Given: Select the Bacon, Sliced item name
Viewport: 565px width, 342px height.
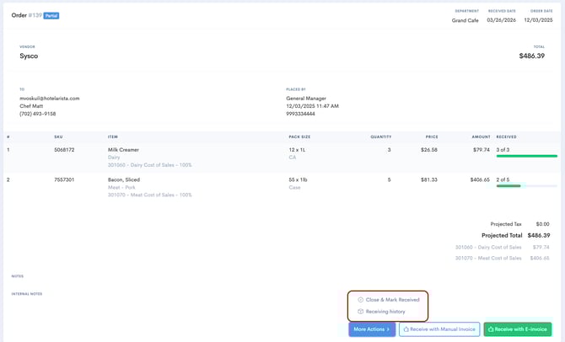Looking at the screenshot, I should [124, 179].
